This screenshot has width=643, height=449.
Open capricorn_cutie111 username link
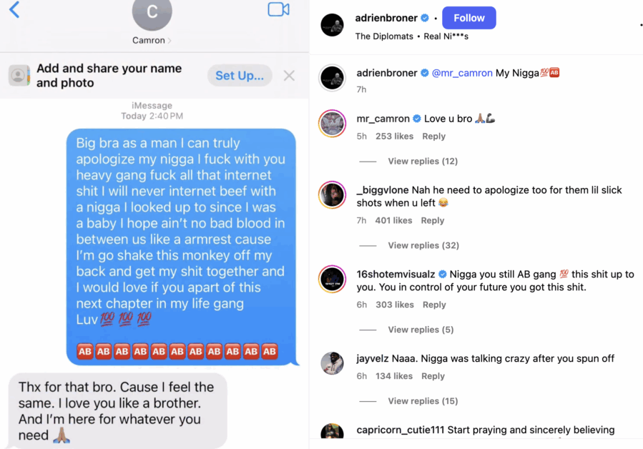[401, 430]
